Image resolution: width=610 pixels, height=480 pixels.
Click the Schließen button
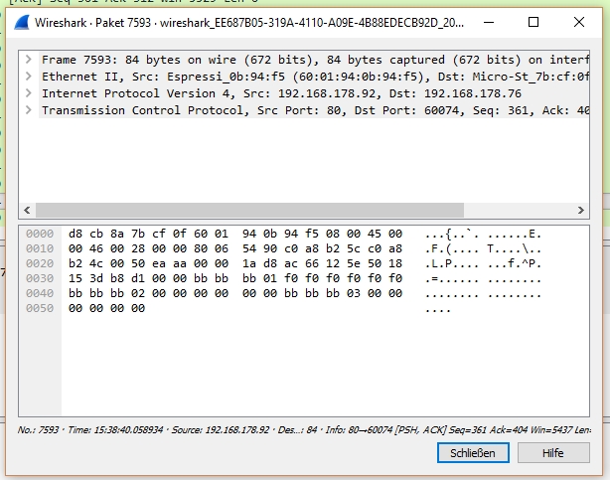coord(473,453)
